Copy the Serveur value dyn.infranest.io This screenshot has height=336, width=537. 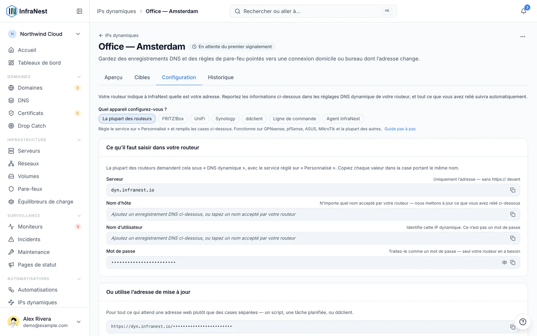513,190
